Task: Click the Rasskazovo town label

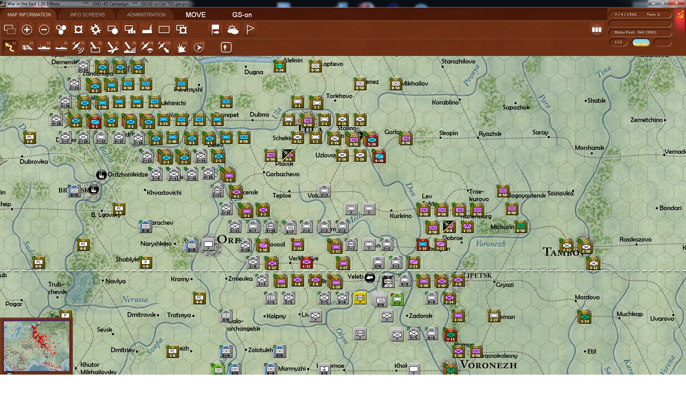Action: 635,239
